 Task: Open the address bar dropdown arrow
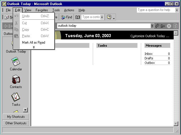152,26
